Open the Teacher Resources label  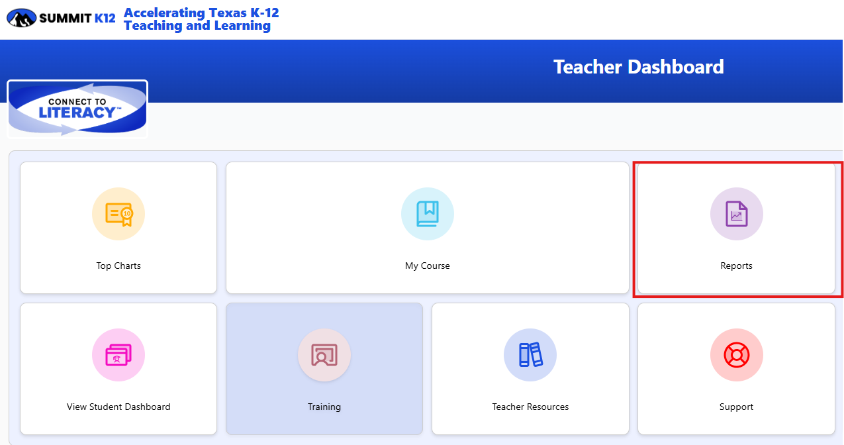click(530, 407)
